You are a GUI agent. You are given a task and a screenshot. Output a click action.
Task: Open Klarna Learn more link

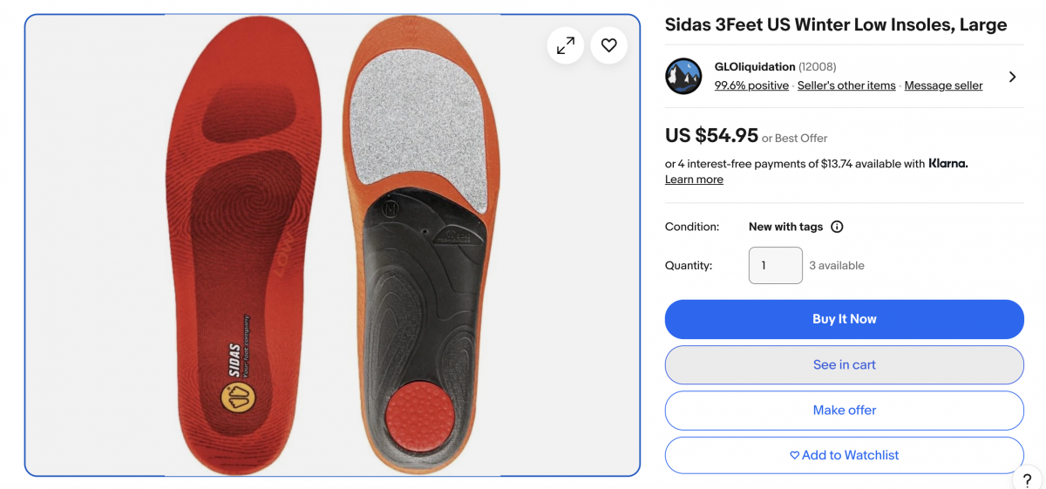694,180
